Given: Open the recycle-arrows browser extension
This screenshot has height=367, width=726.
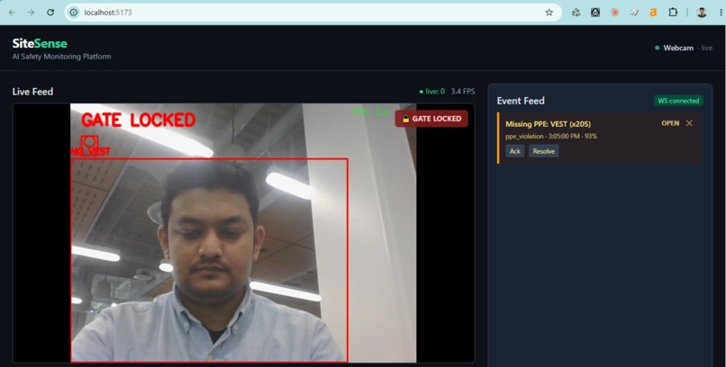Looking at the screenshot, I should tap(576, 13).
